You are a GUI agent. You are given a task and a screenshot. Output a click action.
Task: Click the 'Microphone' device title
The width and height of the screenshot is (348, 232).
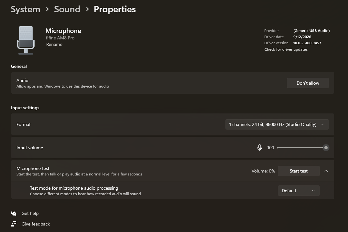[63, 31]
